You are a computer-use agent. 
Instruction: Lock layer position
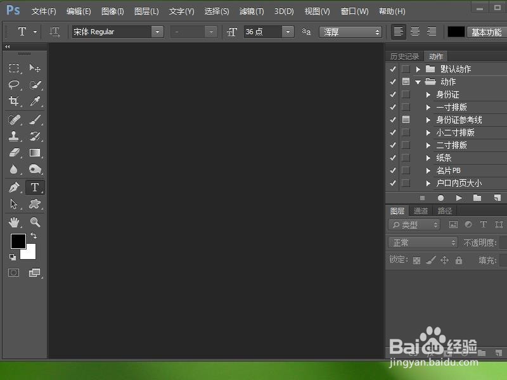(445, 260)
